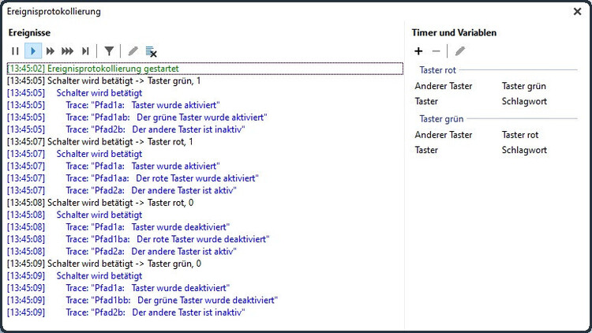
Task: Pause the event logging
Action: click(x=15, y=51)
